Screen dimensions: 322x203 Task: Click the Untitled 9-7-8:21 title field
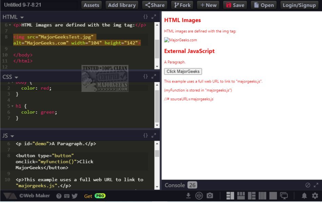(x=22, y=5)
